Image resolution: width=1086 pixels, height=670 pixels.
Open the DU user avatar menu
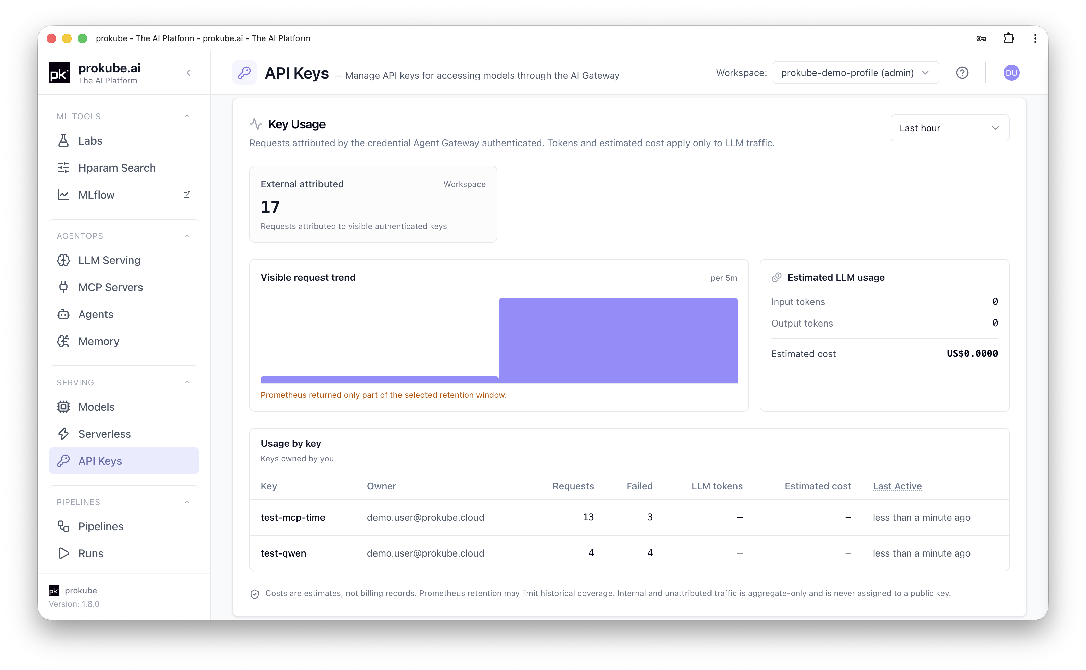point(1011,73)
